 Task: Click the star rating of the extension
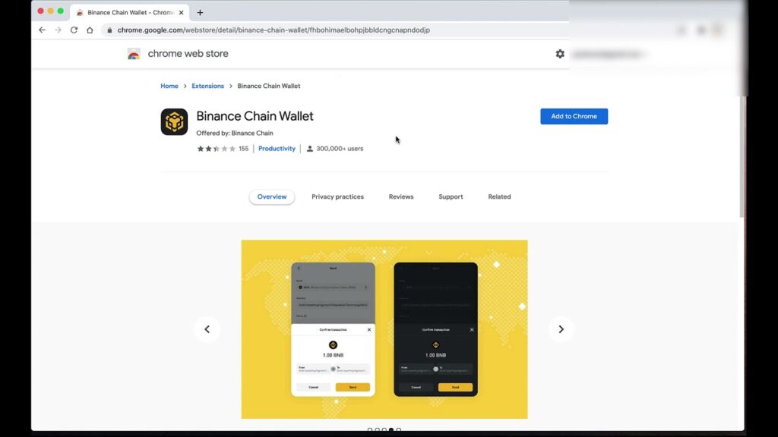pos(217,149)
